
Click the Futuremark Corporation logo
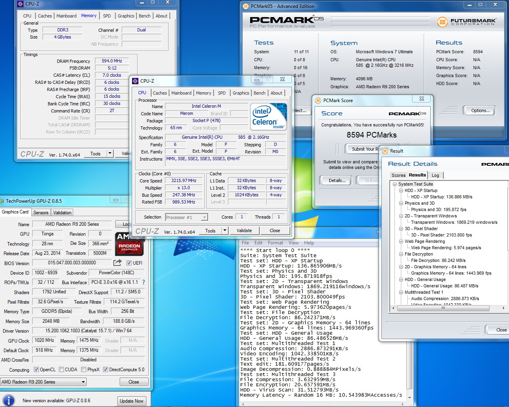coord(466,22)
